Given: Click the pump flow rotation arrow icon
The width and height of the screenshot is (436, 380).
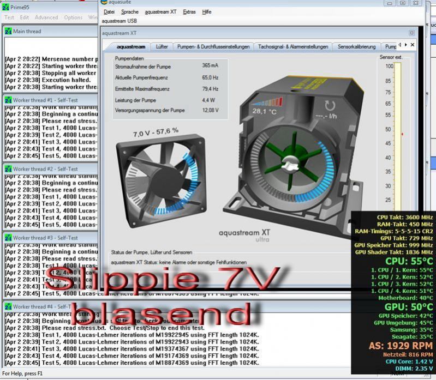Looking at the screenshot, I should coord(330,106).
